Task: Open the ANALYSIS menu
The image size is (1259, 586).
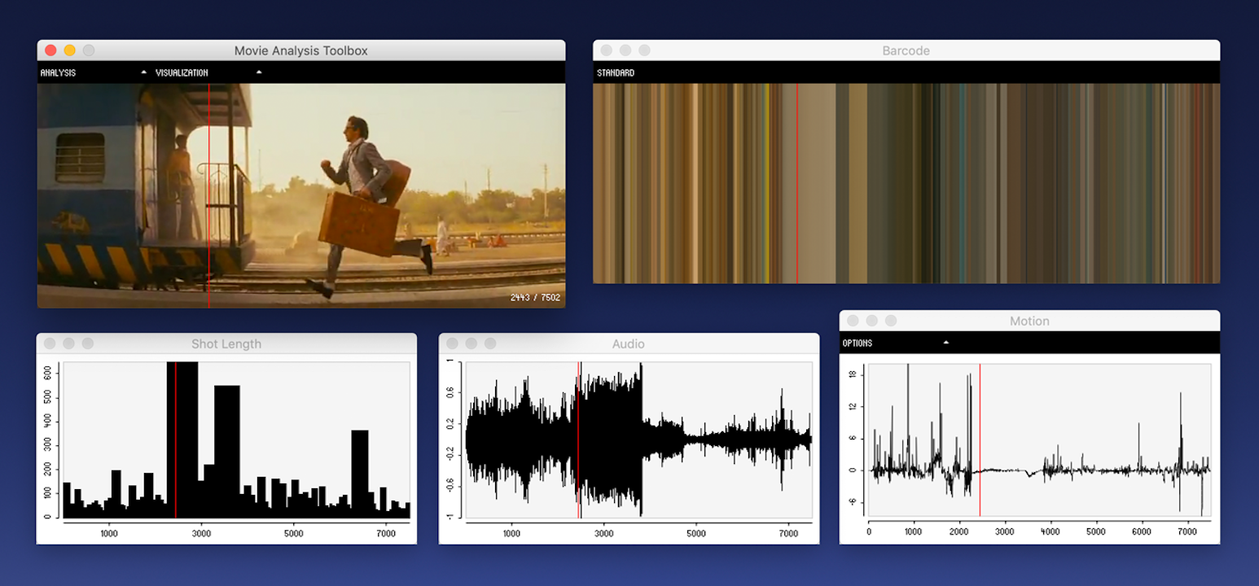Action: (58, 72)
